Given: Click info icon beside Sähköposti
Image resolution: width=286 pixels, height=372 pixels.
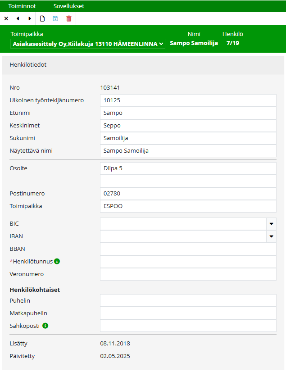Looking at the screenshot, I should pyautogui.click(x=45, y=326).
